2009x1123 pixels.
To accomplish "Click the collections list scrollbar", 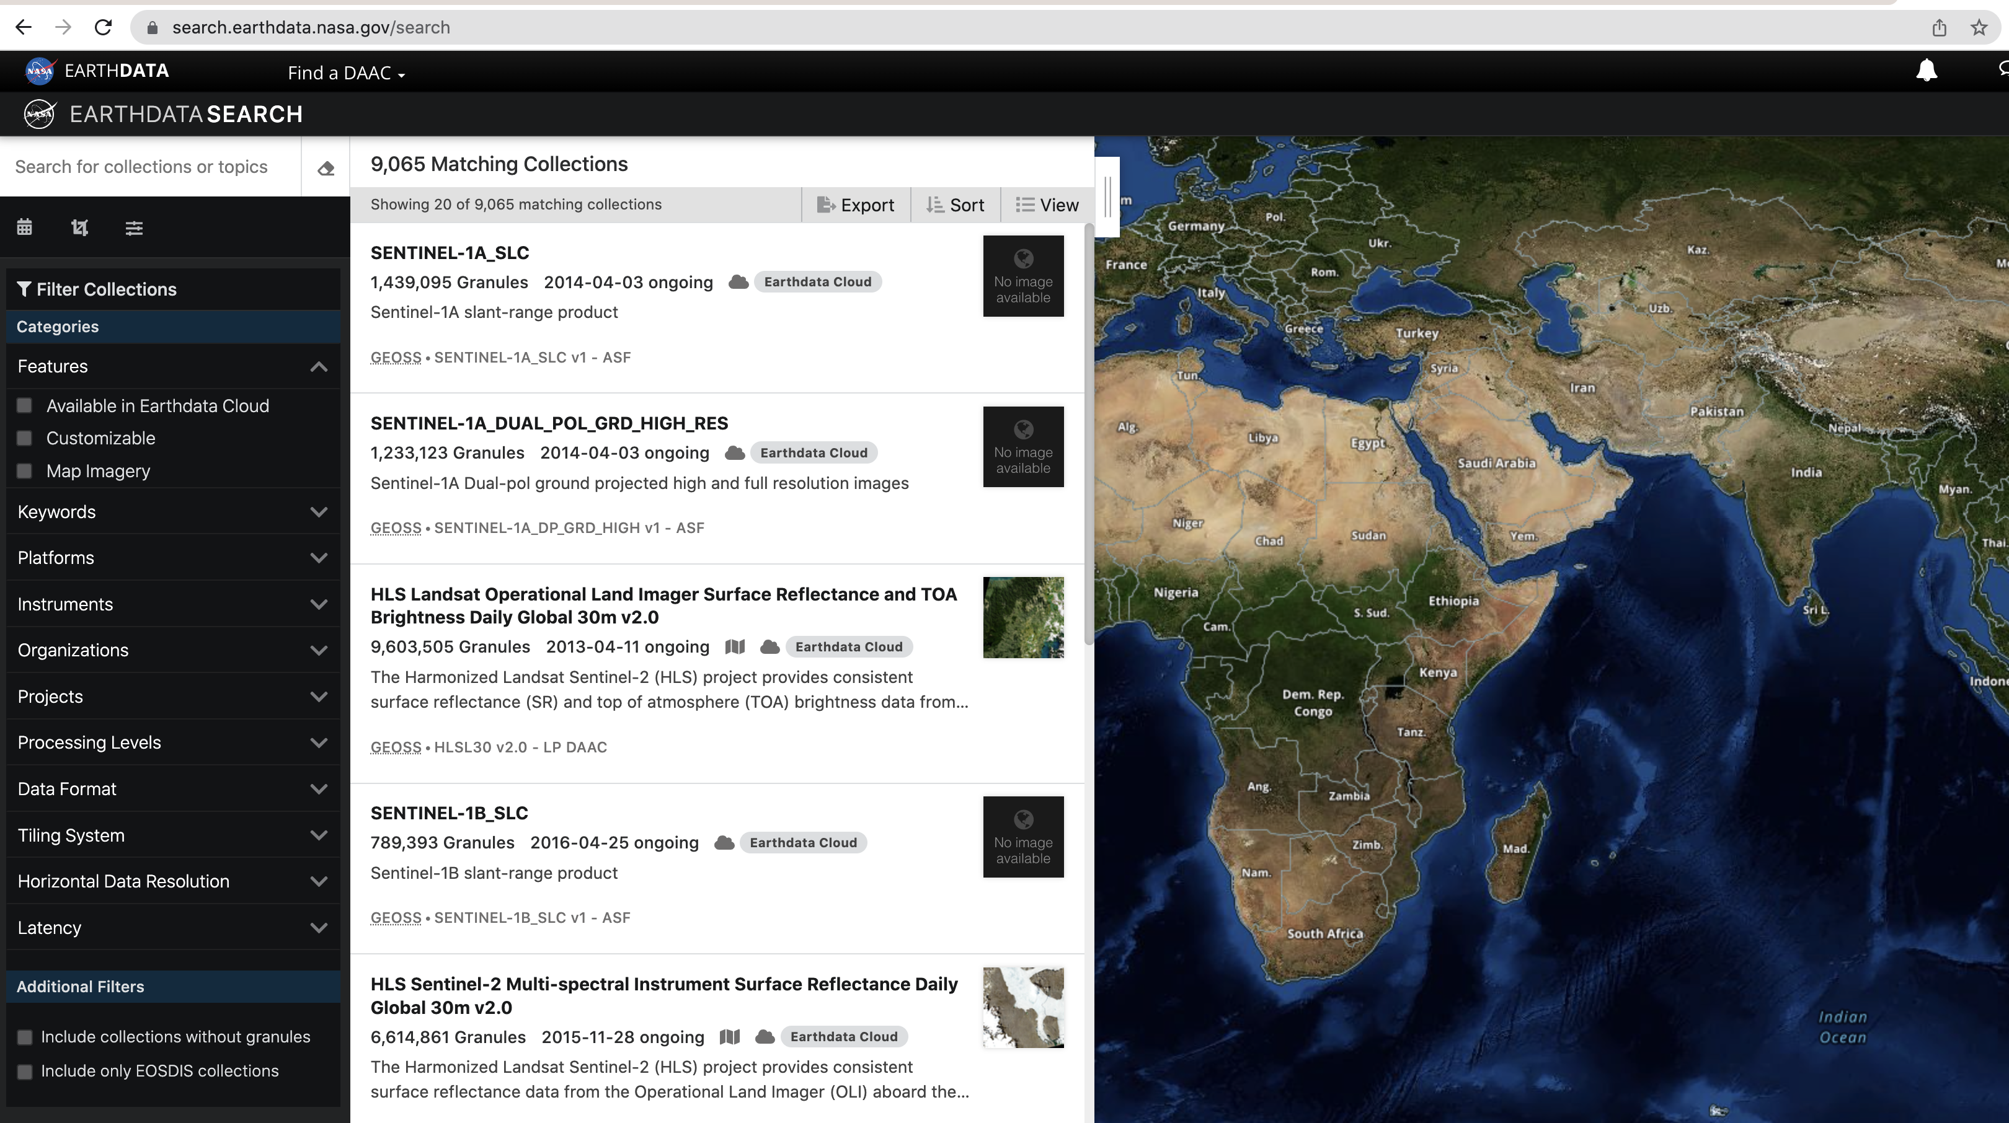I will [1089, 434].
